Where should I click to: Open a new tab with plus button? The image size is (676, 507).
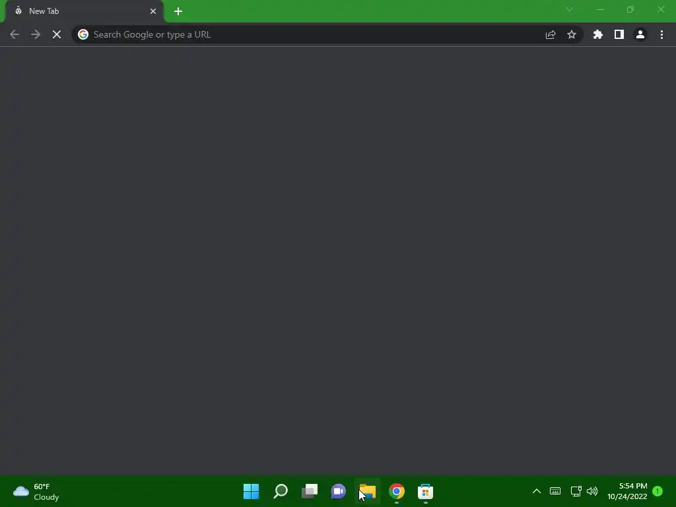point(178,12)
